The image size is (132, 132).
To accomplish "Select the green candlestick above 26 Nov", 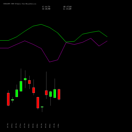I will tap(17, 93).
